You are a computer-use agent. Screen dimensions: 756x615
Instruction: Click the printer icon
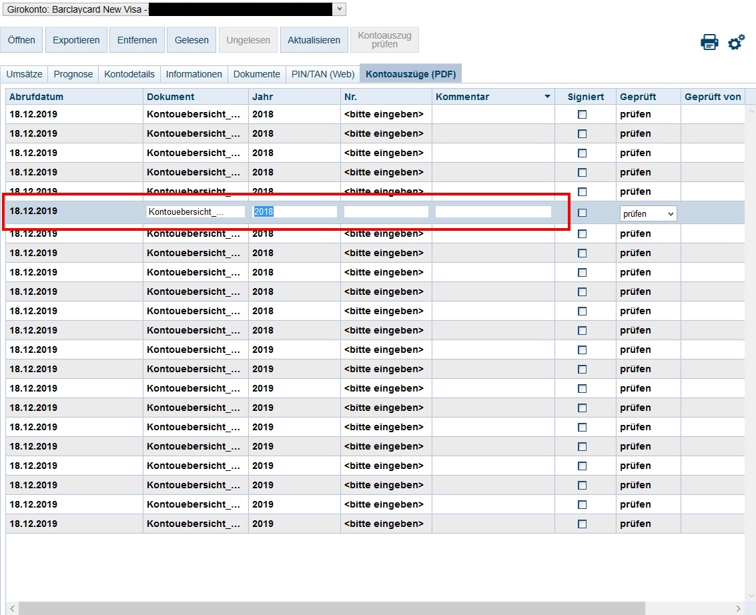click(x=709, y=42)
